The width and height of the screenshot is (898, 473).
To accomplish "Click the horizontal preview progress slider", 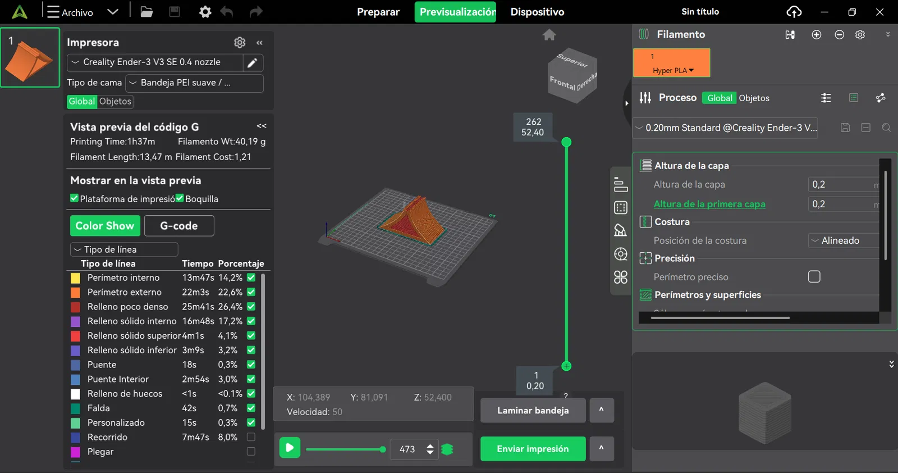I will coord(346,449).
